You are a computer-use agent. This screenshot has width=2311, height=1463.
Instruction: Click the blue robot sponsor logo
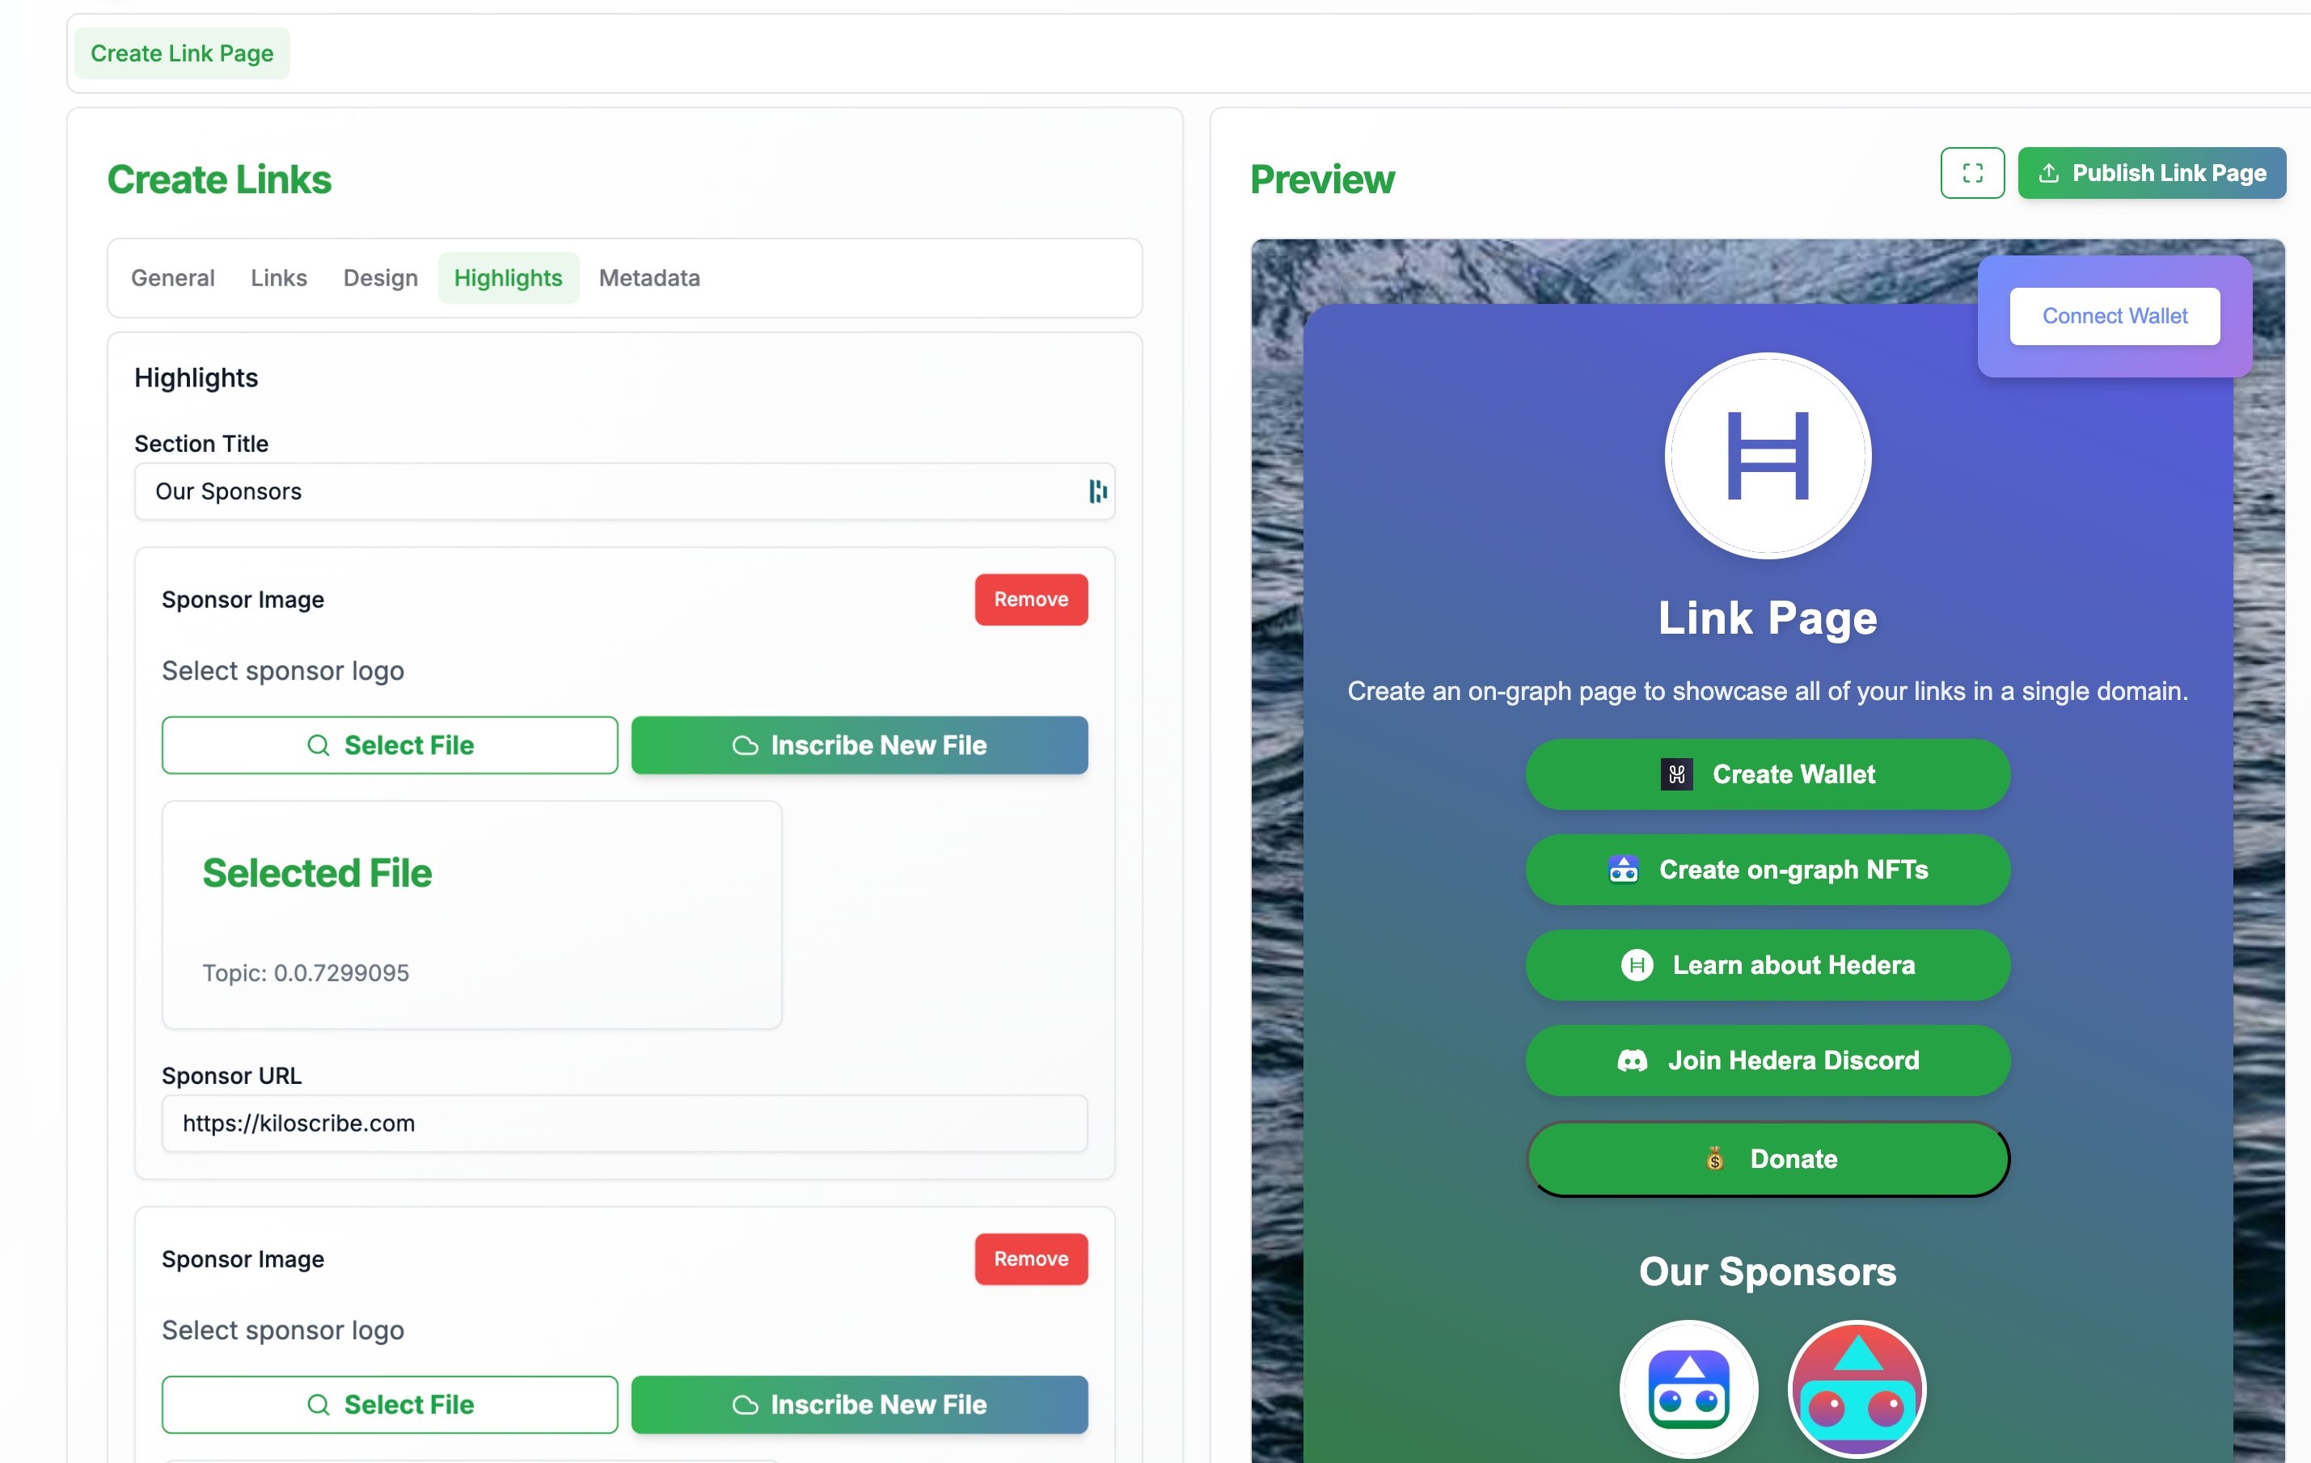coord(1688,1389)
